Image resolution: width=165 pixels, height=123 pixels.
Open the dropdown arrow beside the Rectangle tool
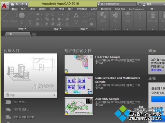[41, 14]
